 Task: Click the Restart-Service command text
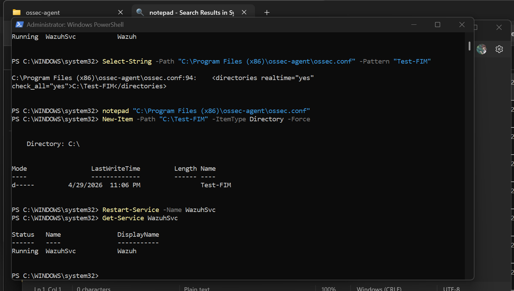[x=131, y=210]
